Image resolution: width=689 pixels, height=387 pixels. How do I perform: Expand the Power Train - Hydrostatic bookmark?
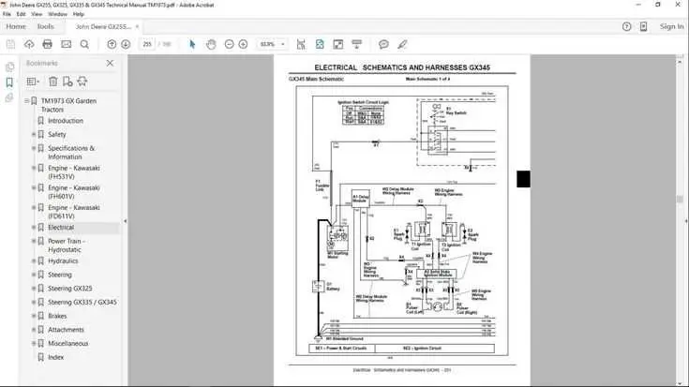point(34,241)
